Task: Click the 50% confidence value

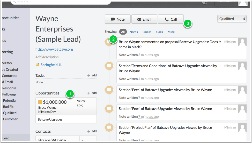Action: click(80, 106)
